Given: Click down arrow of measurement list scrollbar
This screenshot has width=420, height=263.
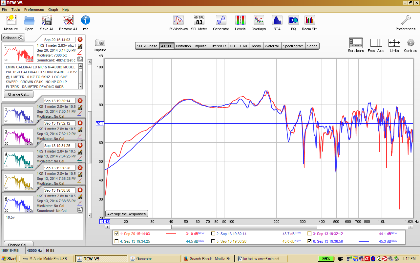Looking at the screenshot, I should point(90,215).
